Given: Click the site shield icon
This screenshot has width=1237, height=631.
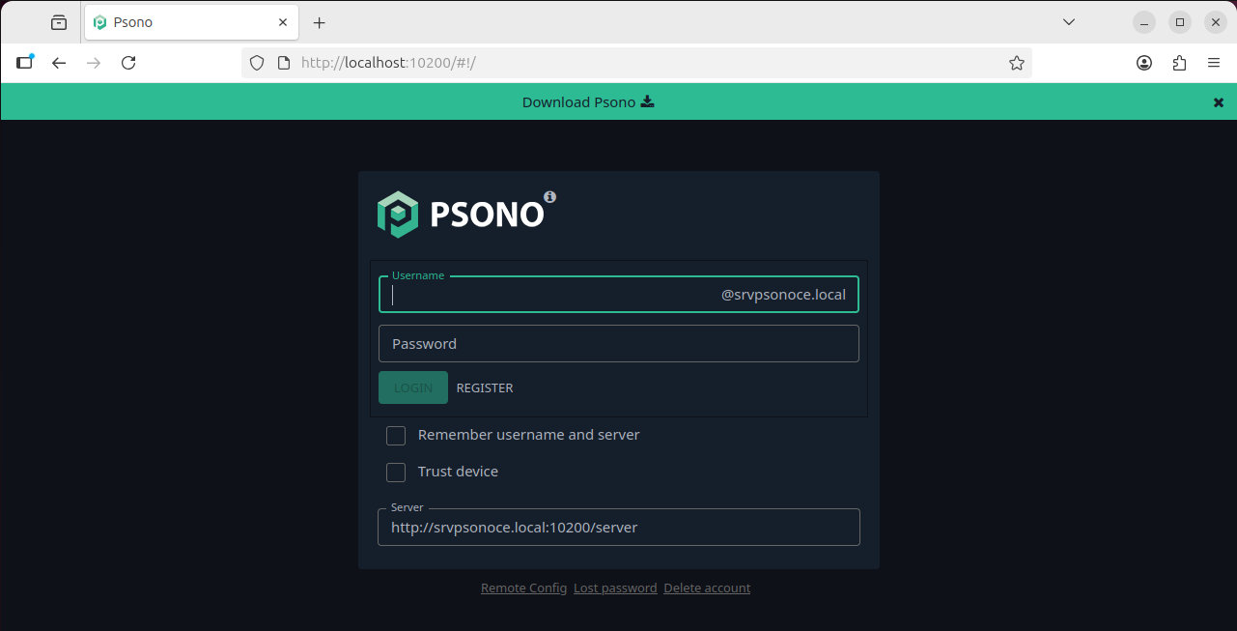Looking at the screenshot, I should (257, 63).
